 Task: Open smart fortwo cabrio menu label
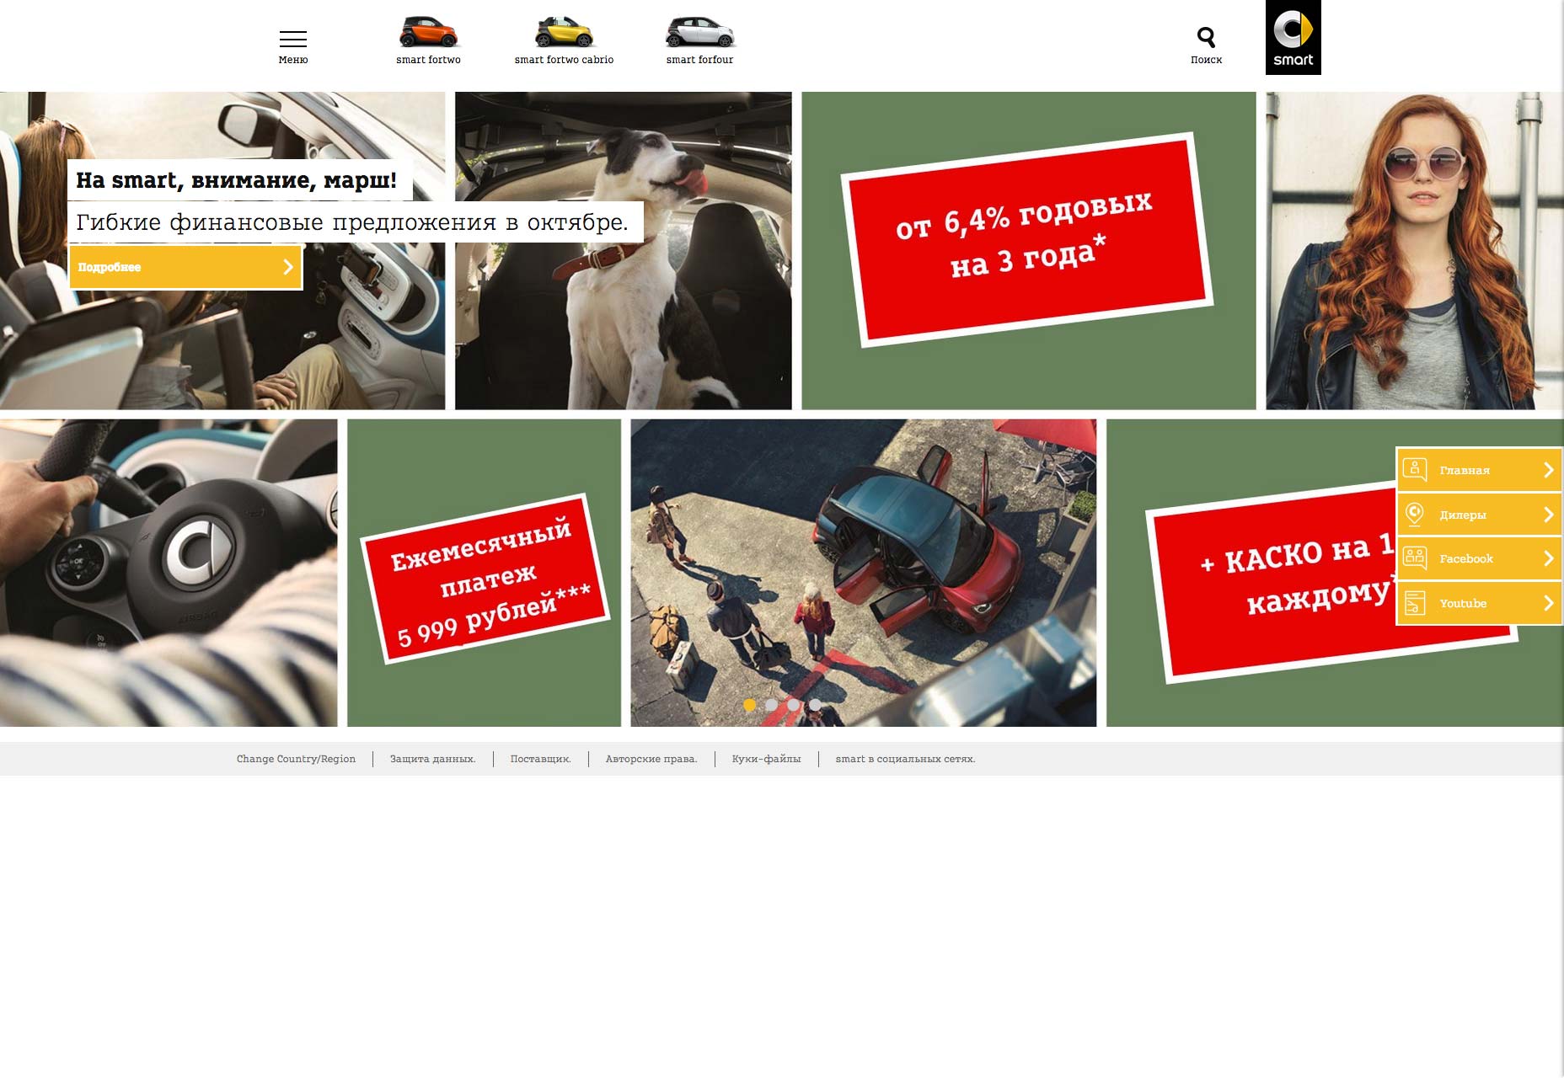point(564,60)
